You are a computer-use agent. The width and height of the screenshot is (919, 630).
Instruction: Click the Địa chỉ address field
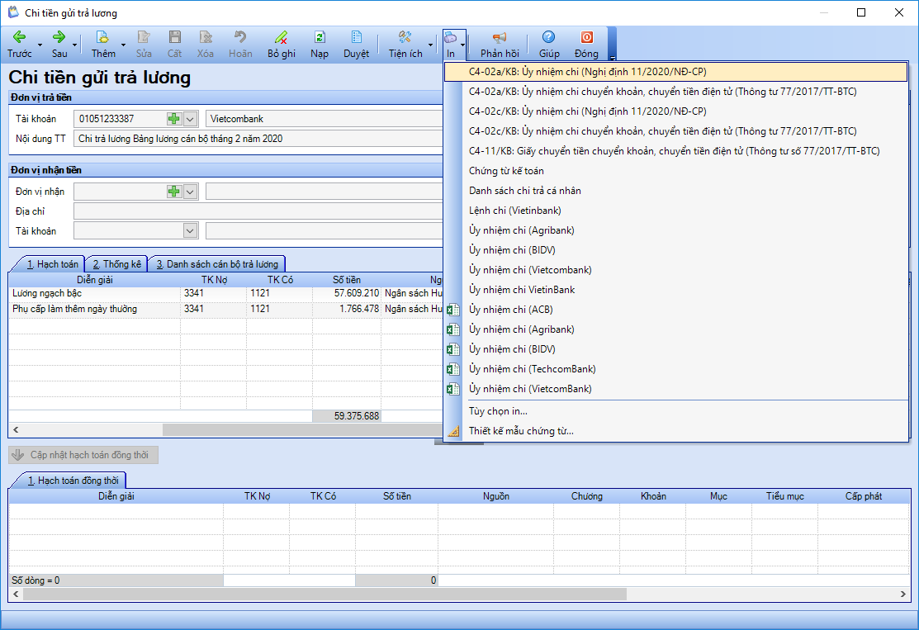[258, 211]
